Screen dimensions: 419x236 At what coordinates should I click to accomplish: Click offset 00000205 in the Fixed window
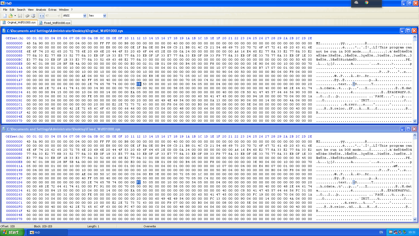tap(14, 186)
